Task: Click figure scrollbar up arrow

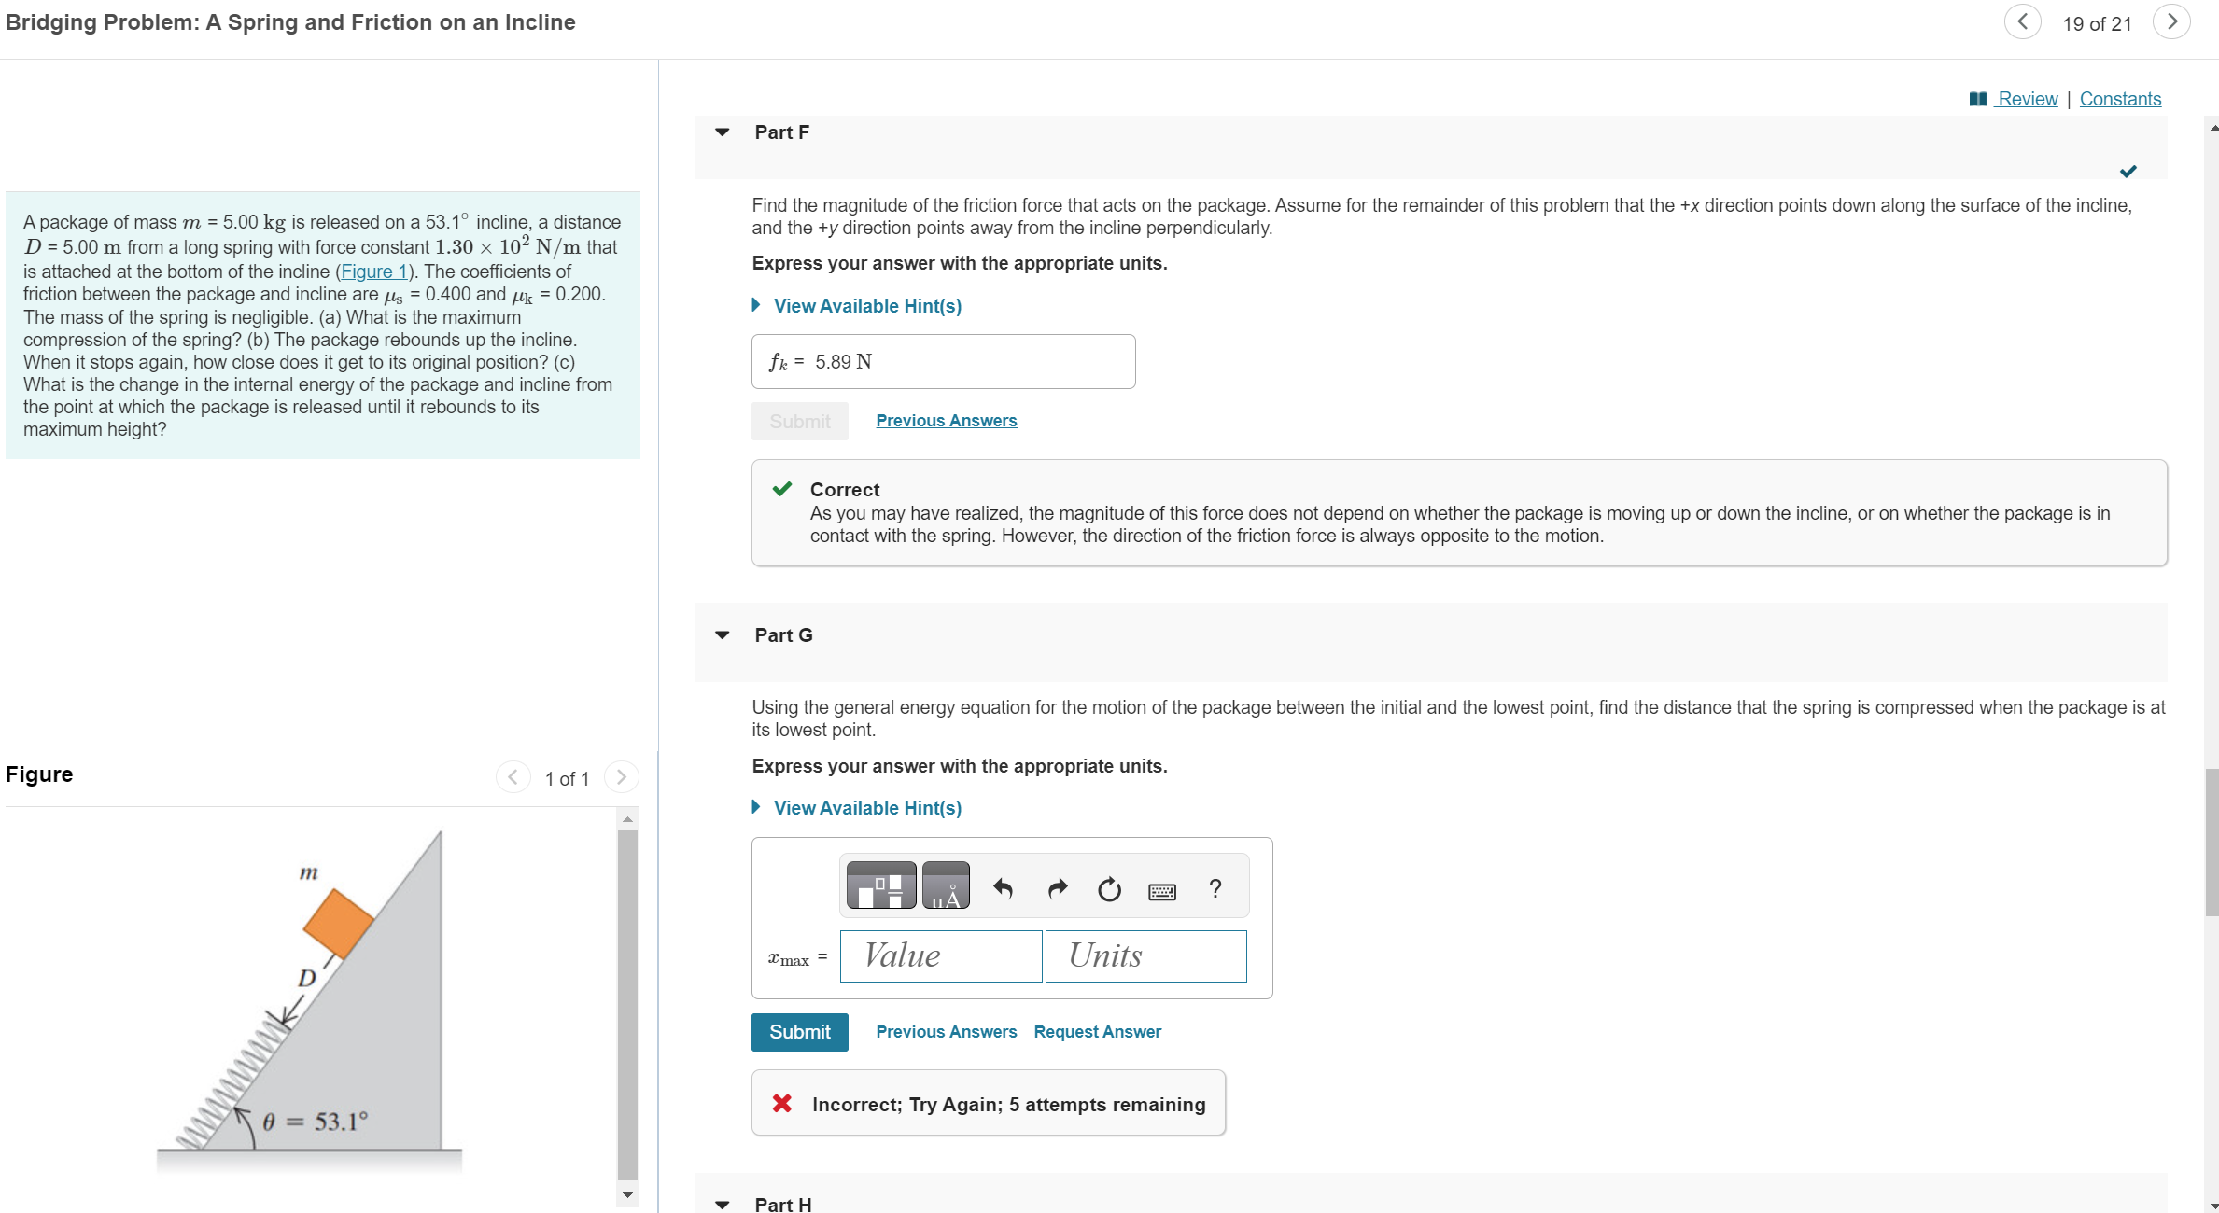Action: point(627,819)
